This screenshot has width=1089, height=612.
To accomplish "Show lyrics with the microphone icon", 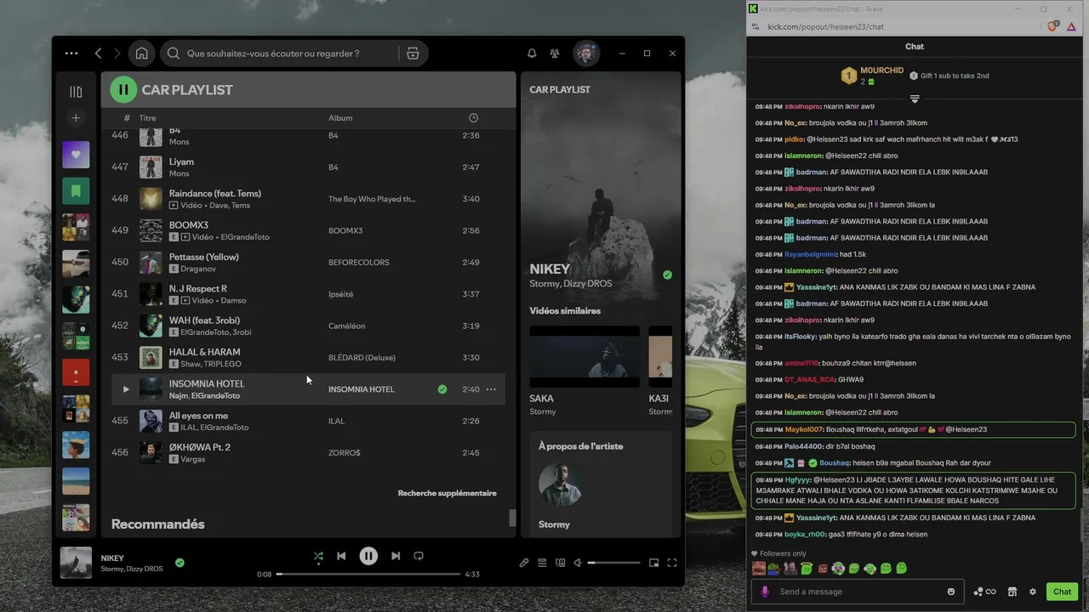I will point(524,563).
